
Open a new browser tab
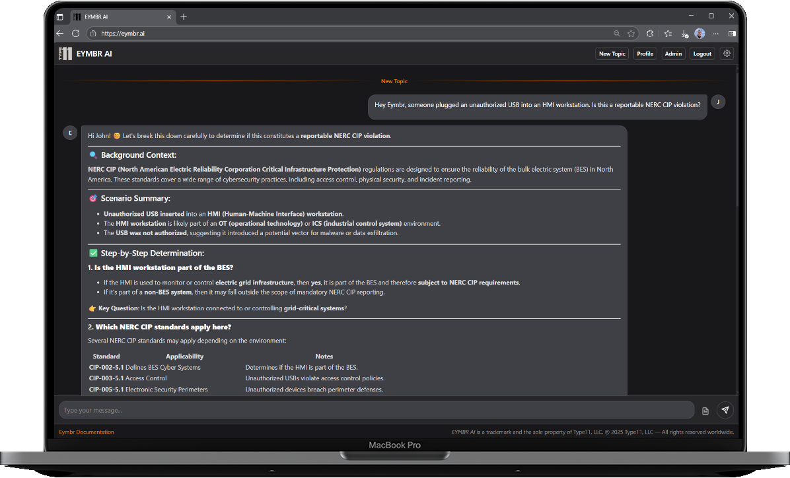pos(184,17)
